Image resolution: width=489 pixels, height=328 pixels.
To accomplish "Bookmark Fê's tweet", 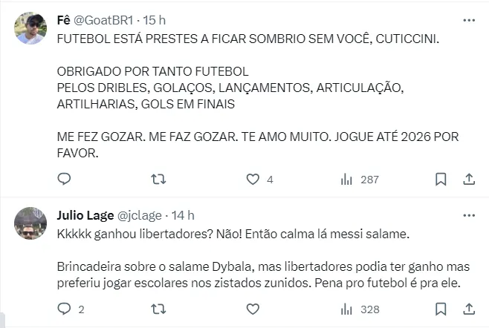I will coord(441,179).
